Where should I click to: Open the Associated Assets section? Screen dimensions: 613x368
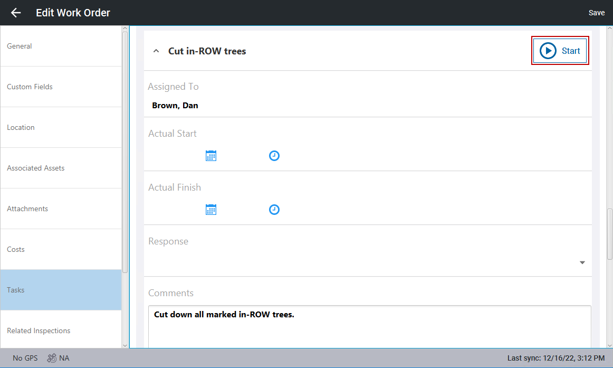(x=61, y=168)
